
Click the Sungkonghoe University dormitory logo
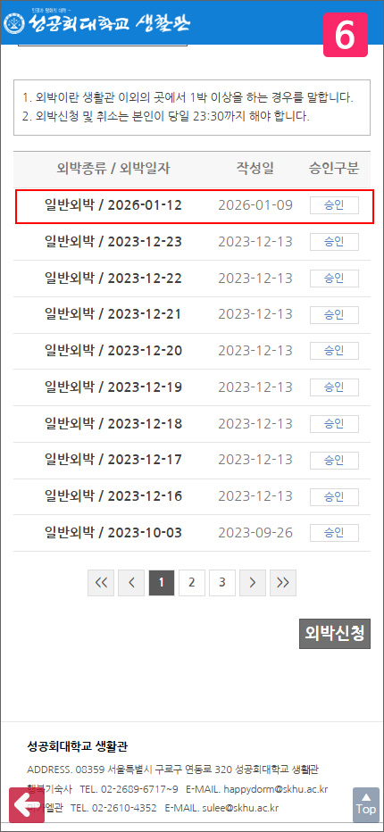[96, 23]
